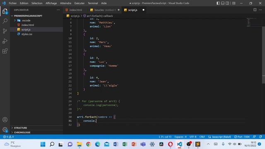The width and height of the screenshot is (265, 149).
Task: Click line number 30 in gutter
Action: pos(70,117)
